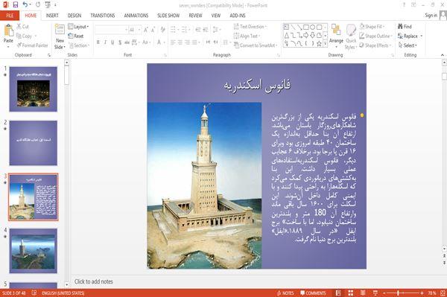
Task: Open the FILE tab
Action: coord(10,16)
